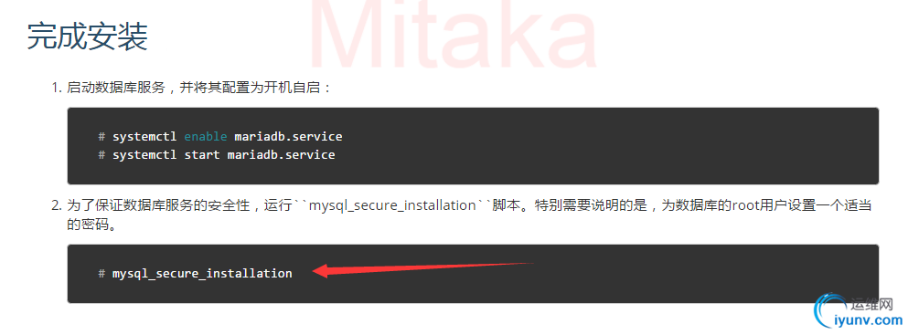908x335 pixels.
Task: Click the systemctl start mariadb.service line
Action: pyautogui.click(x=217, y=155)
